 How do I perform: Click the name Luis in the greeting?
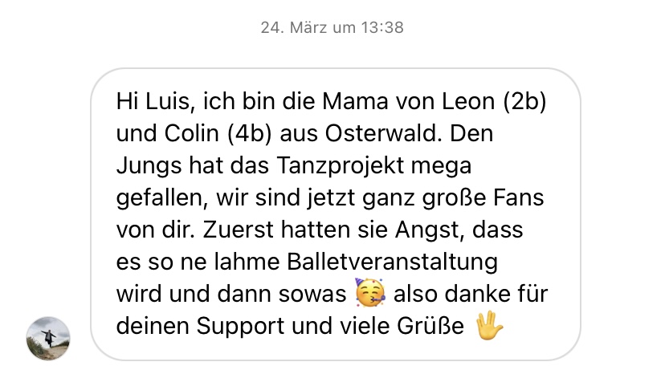168,102
